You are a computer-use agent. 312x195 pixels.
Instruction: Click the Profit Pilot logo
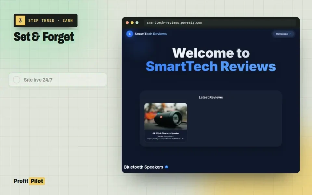tap(29, 181)
